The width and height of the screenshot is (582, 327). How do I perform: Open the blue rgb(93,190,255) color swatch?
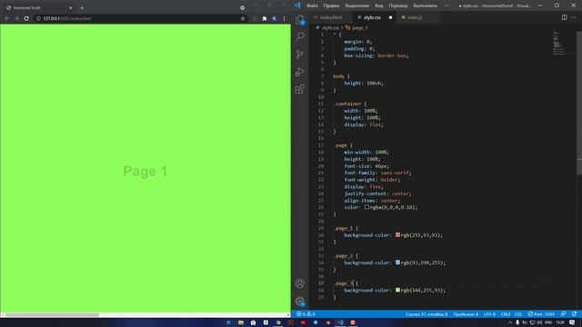pos(397,263)
